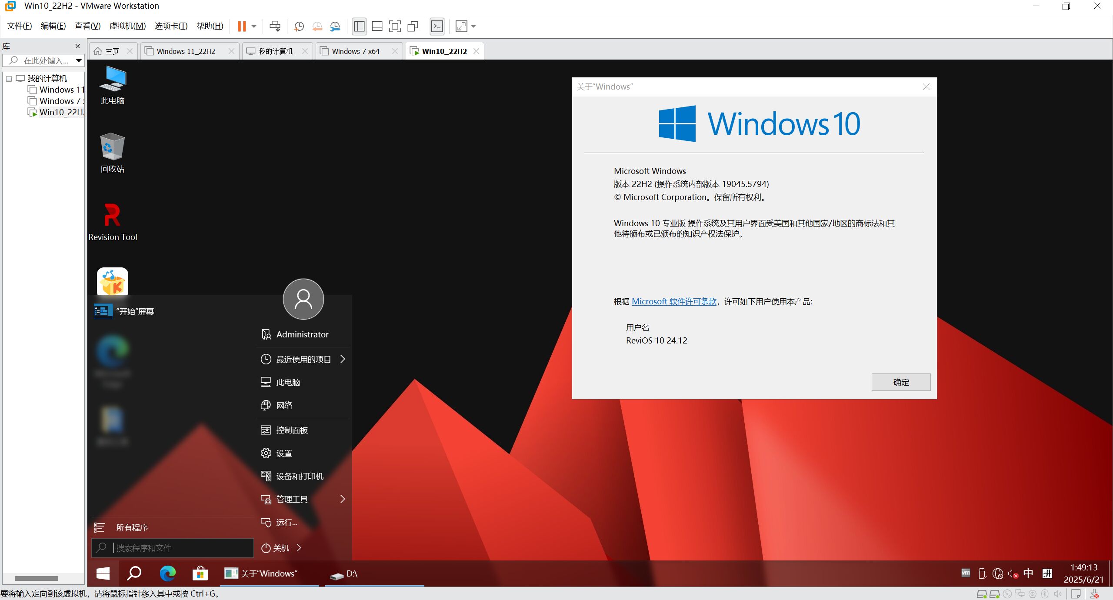Take a snapshot of this virtual machine
Image resolution: width=1113 pixels, height=600 pixels.
[x=299, y=27]
